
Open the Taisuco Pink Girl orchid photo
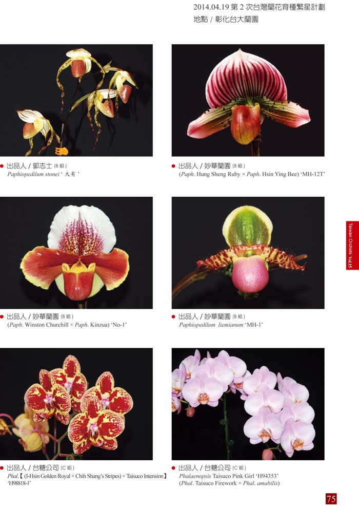[248, 404]
